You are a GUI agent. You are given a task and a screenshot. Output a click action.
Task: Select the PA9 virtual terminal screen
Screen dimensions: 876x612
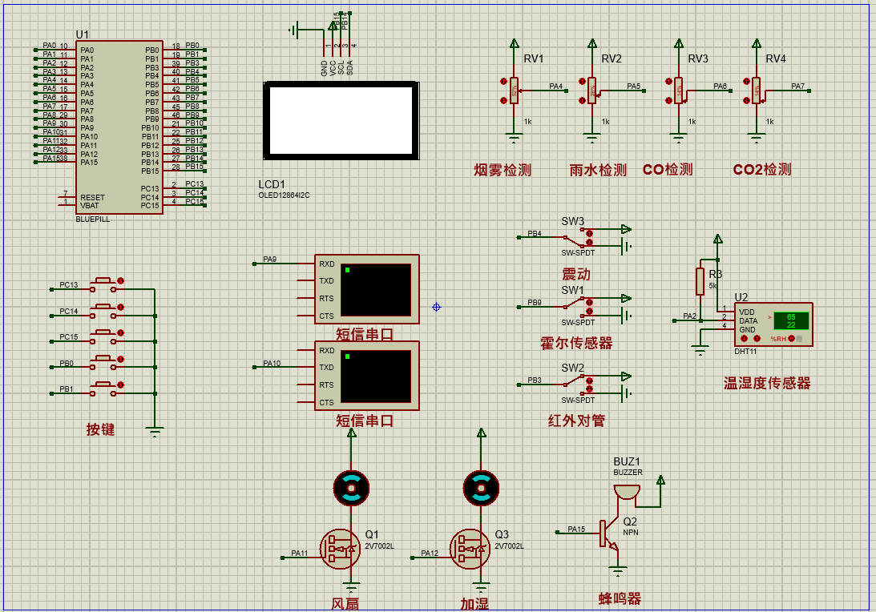tap(375, 290)
